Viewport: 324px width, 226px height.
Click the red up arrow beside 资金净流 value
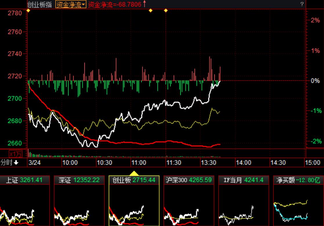(x=144, y=4)
